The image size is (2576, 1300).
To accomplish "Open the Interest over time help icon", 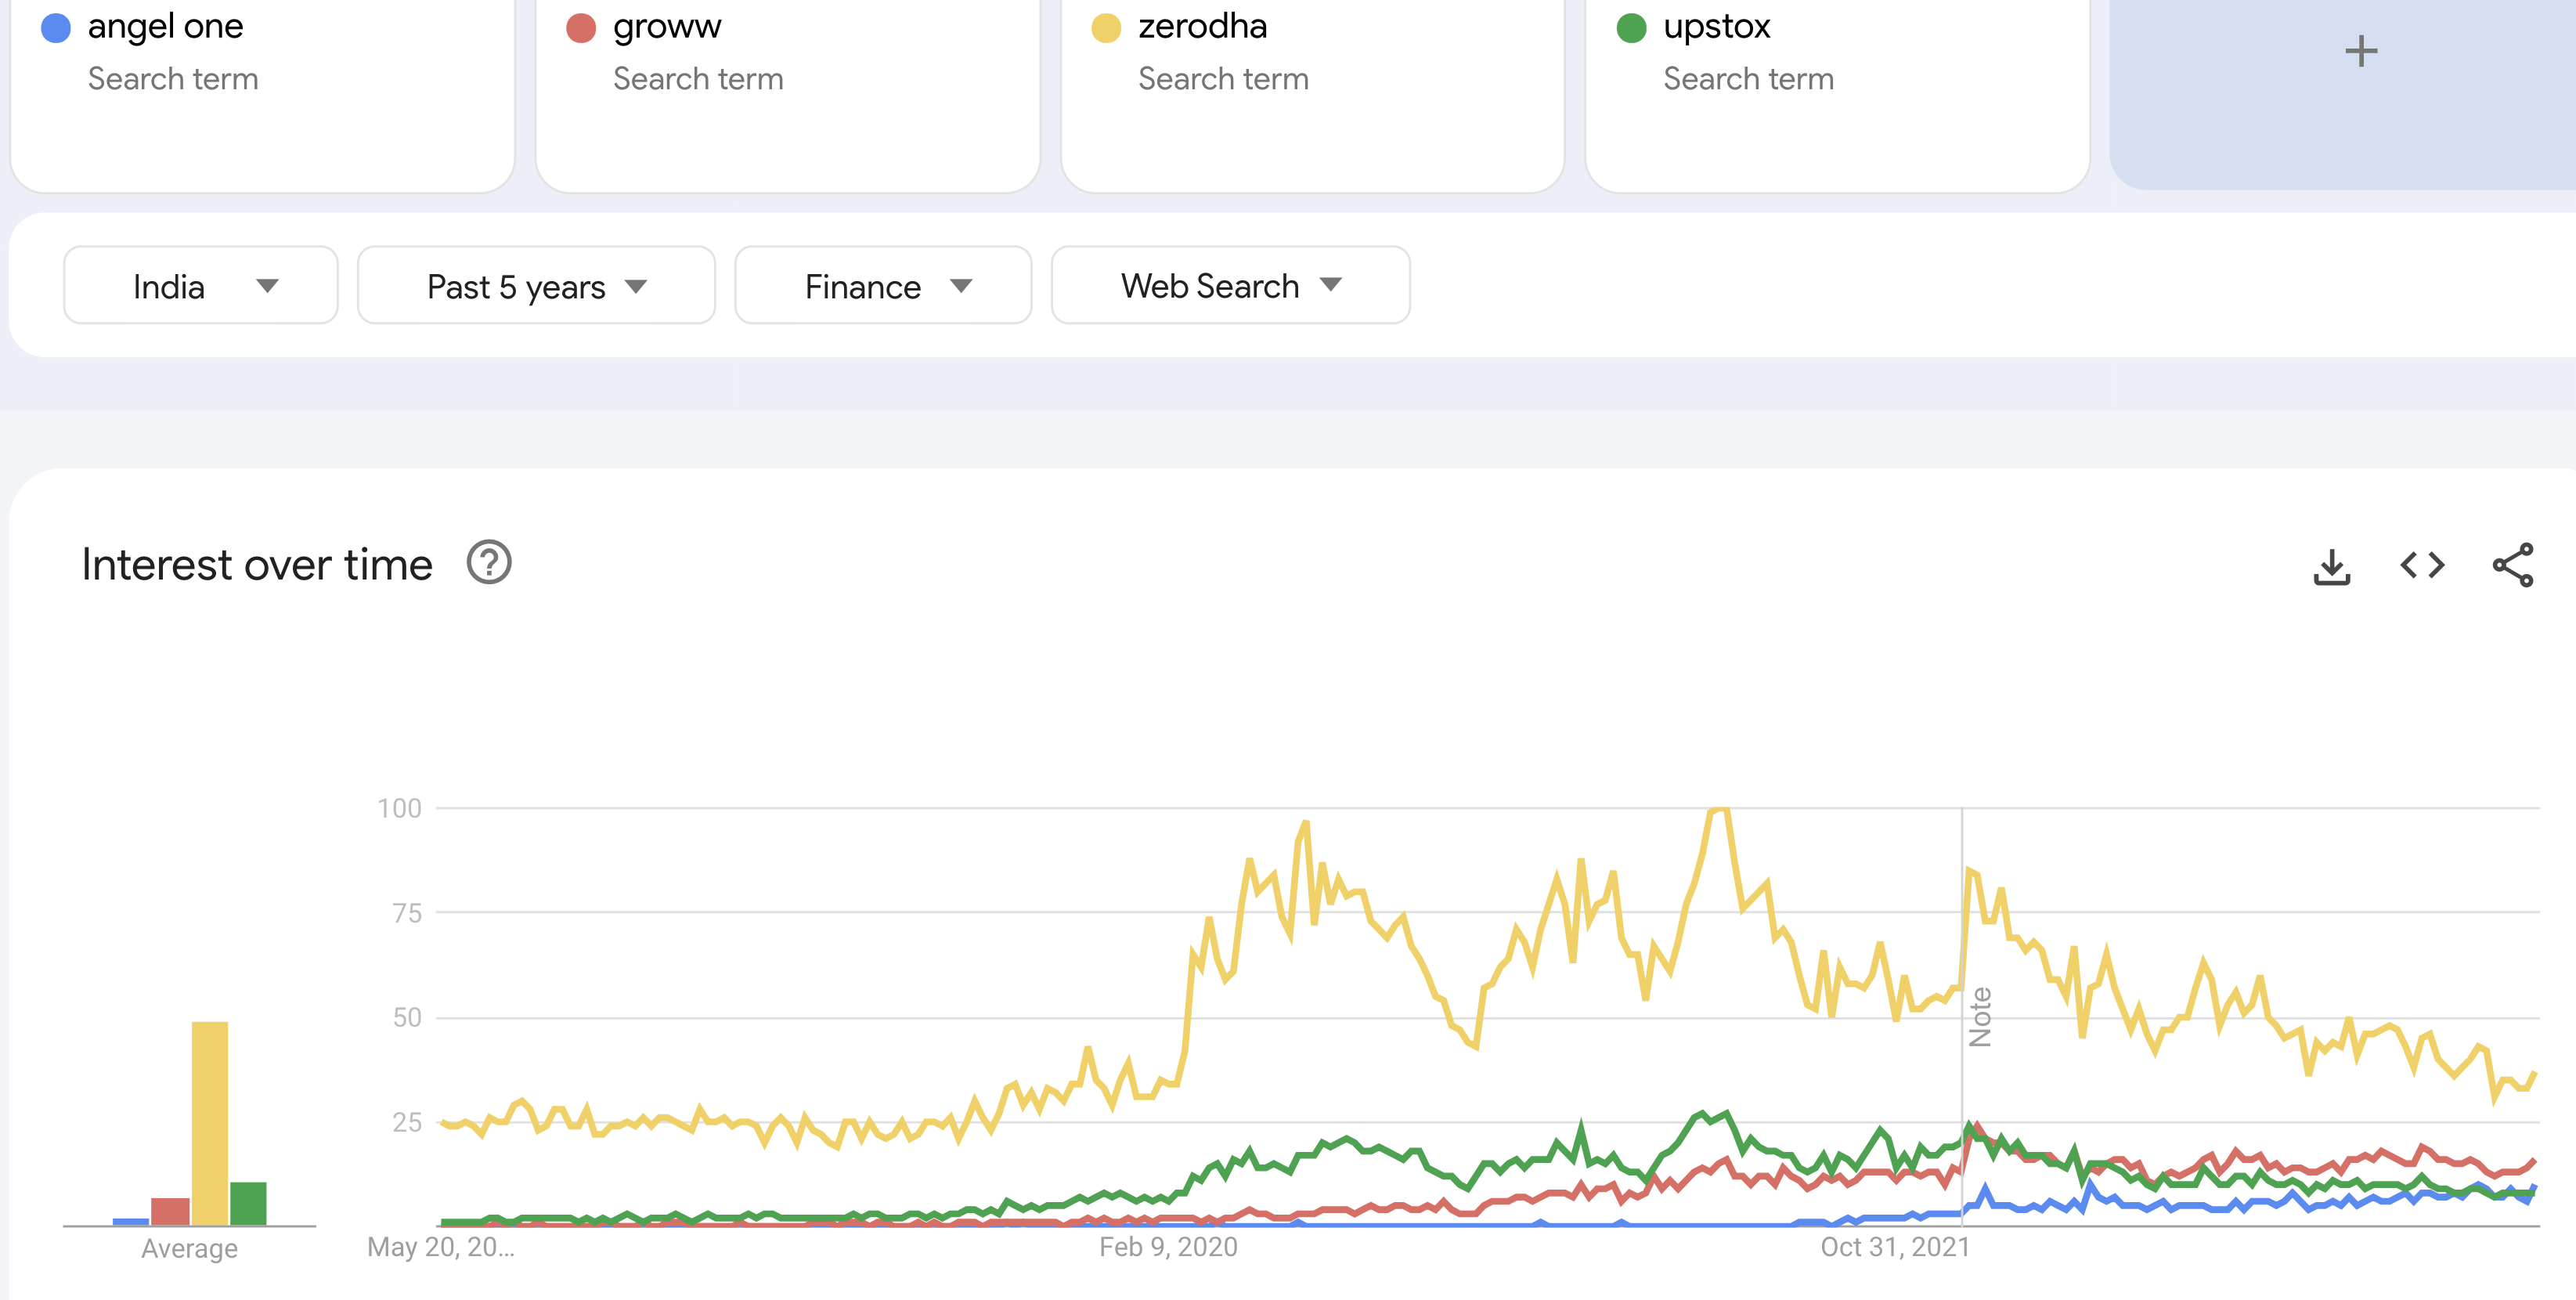I will coord(489,563).
